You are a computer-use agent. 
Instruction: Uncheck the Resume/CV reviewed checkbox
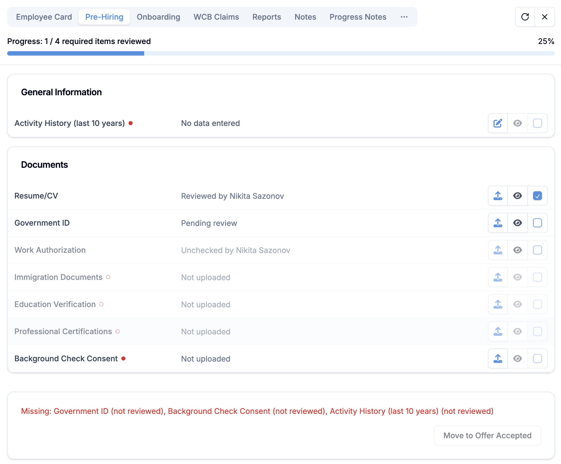537,196
